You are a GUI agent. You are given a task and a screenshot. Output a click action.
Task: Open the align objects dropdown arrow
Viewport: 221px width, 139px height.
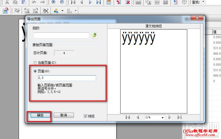point(75,11)
